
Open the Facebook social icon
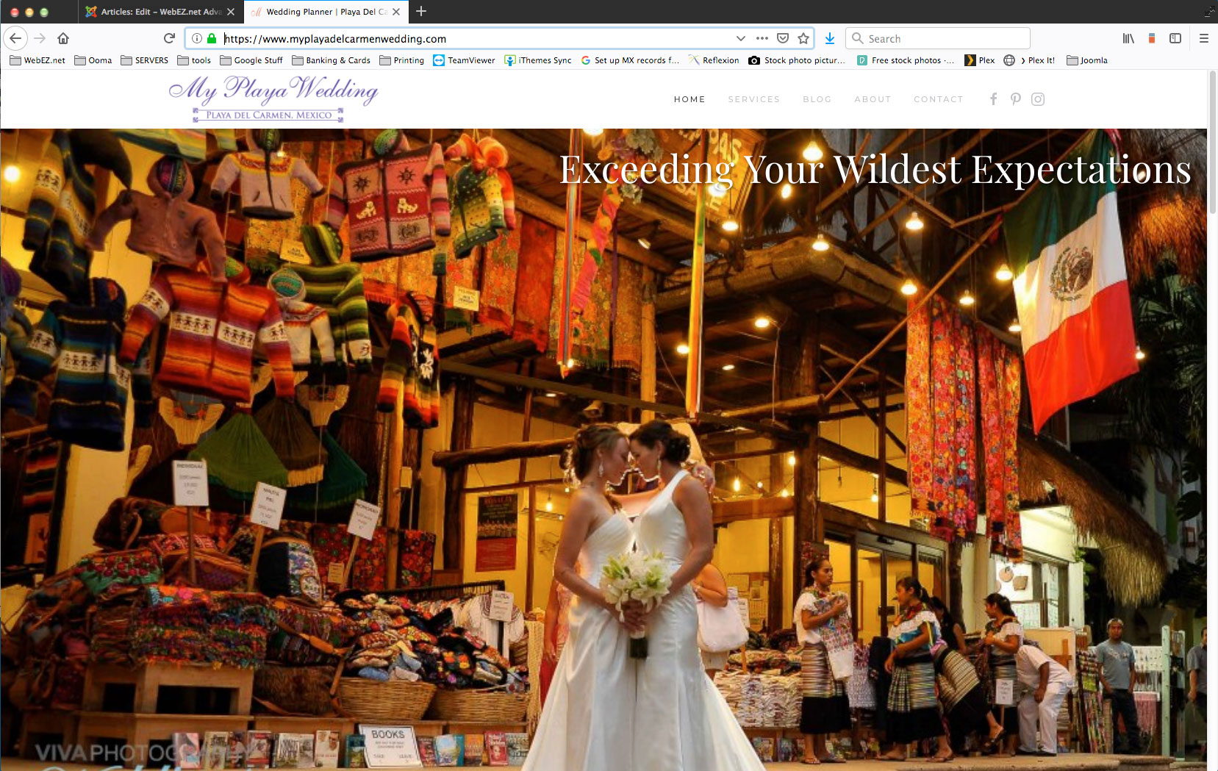pyautogui.click(x=993, y=99)
